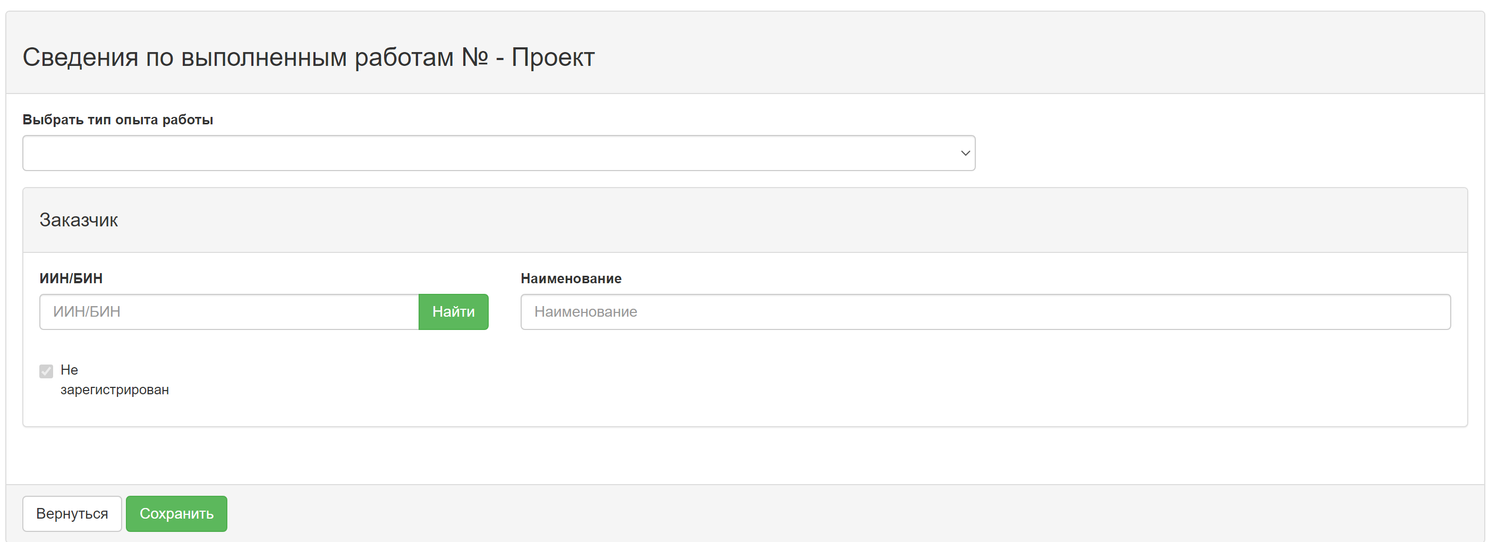Click the bold ИИН/БИН label
1489x542 pixels.
pos(71,278)
